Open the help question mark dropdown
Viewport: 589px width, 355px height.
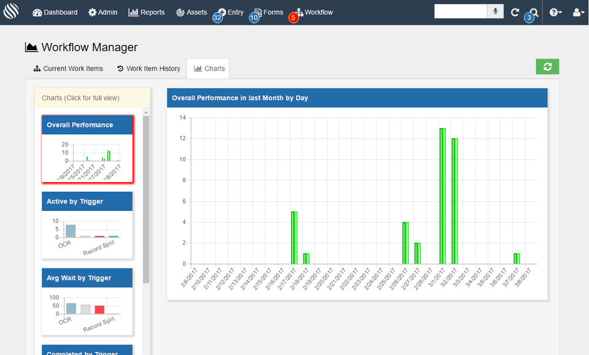[556, 12]
